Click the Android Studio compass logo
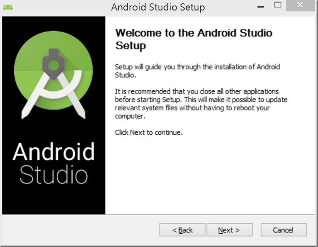Screen dimensions: 318x247 (x=53, y=74)
